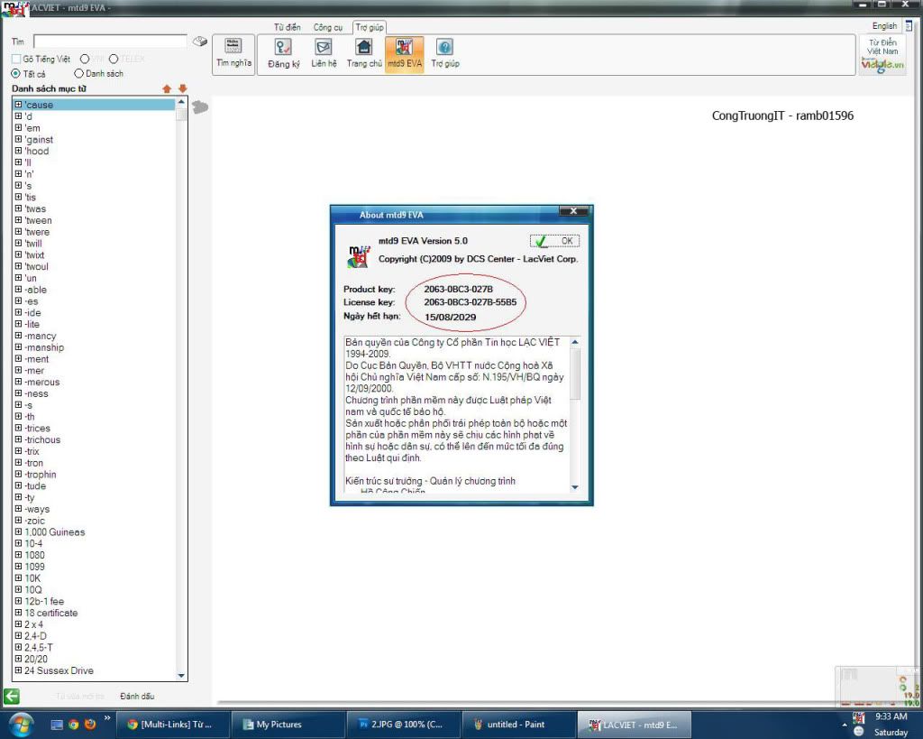The width and height of the screenshot is (923, 739).
Task: Open Multi-Links Chrome taskbar window
Action: coord(171,725)
